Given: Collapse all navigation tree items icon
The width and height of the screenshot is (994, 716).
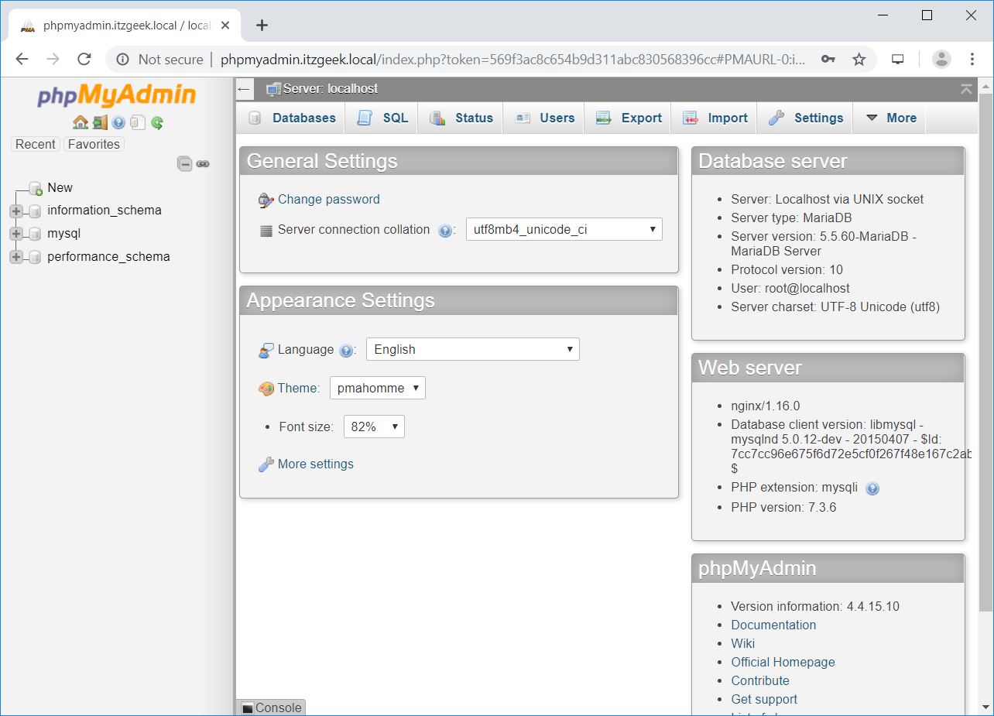Looking at the screenshot, I should pyautogui.click(x=184, y=163).
